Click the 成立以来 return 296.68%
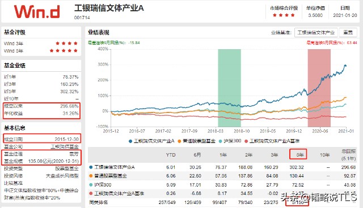The width and height of the screenshot is (363, 208). [69, 106]
